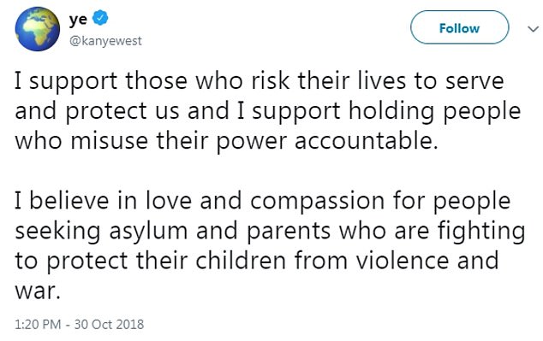Visit the @kanyewest handle link
The image size is (543, 341).
pyautogui.click(x=105, y=41)
